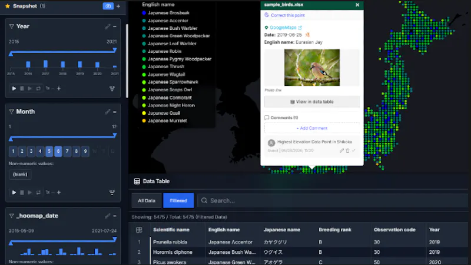The image size is (471, 265).
Task: Pause the Year filter animation
Action: pos(22,89)
